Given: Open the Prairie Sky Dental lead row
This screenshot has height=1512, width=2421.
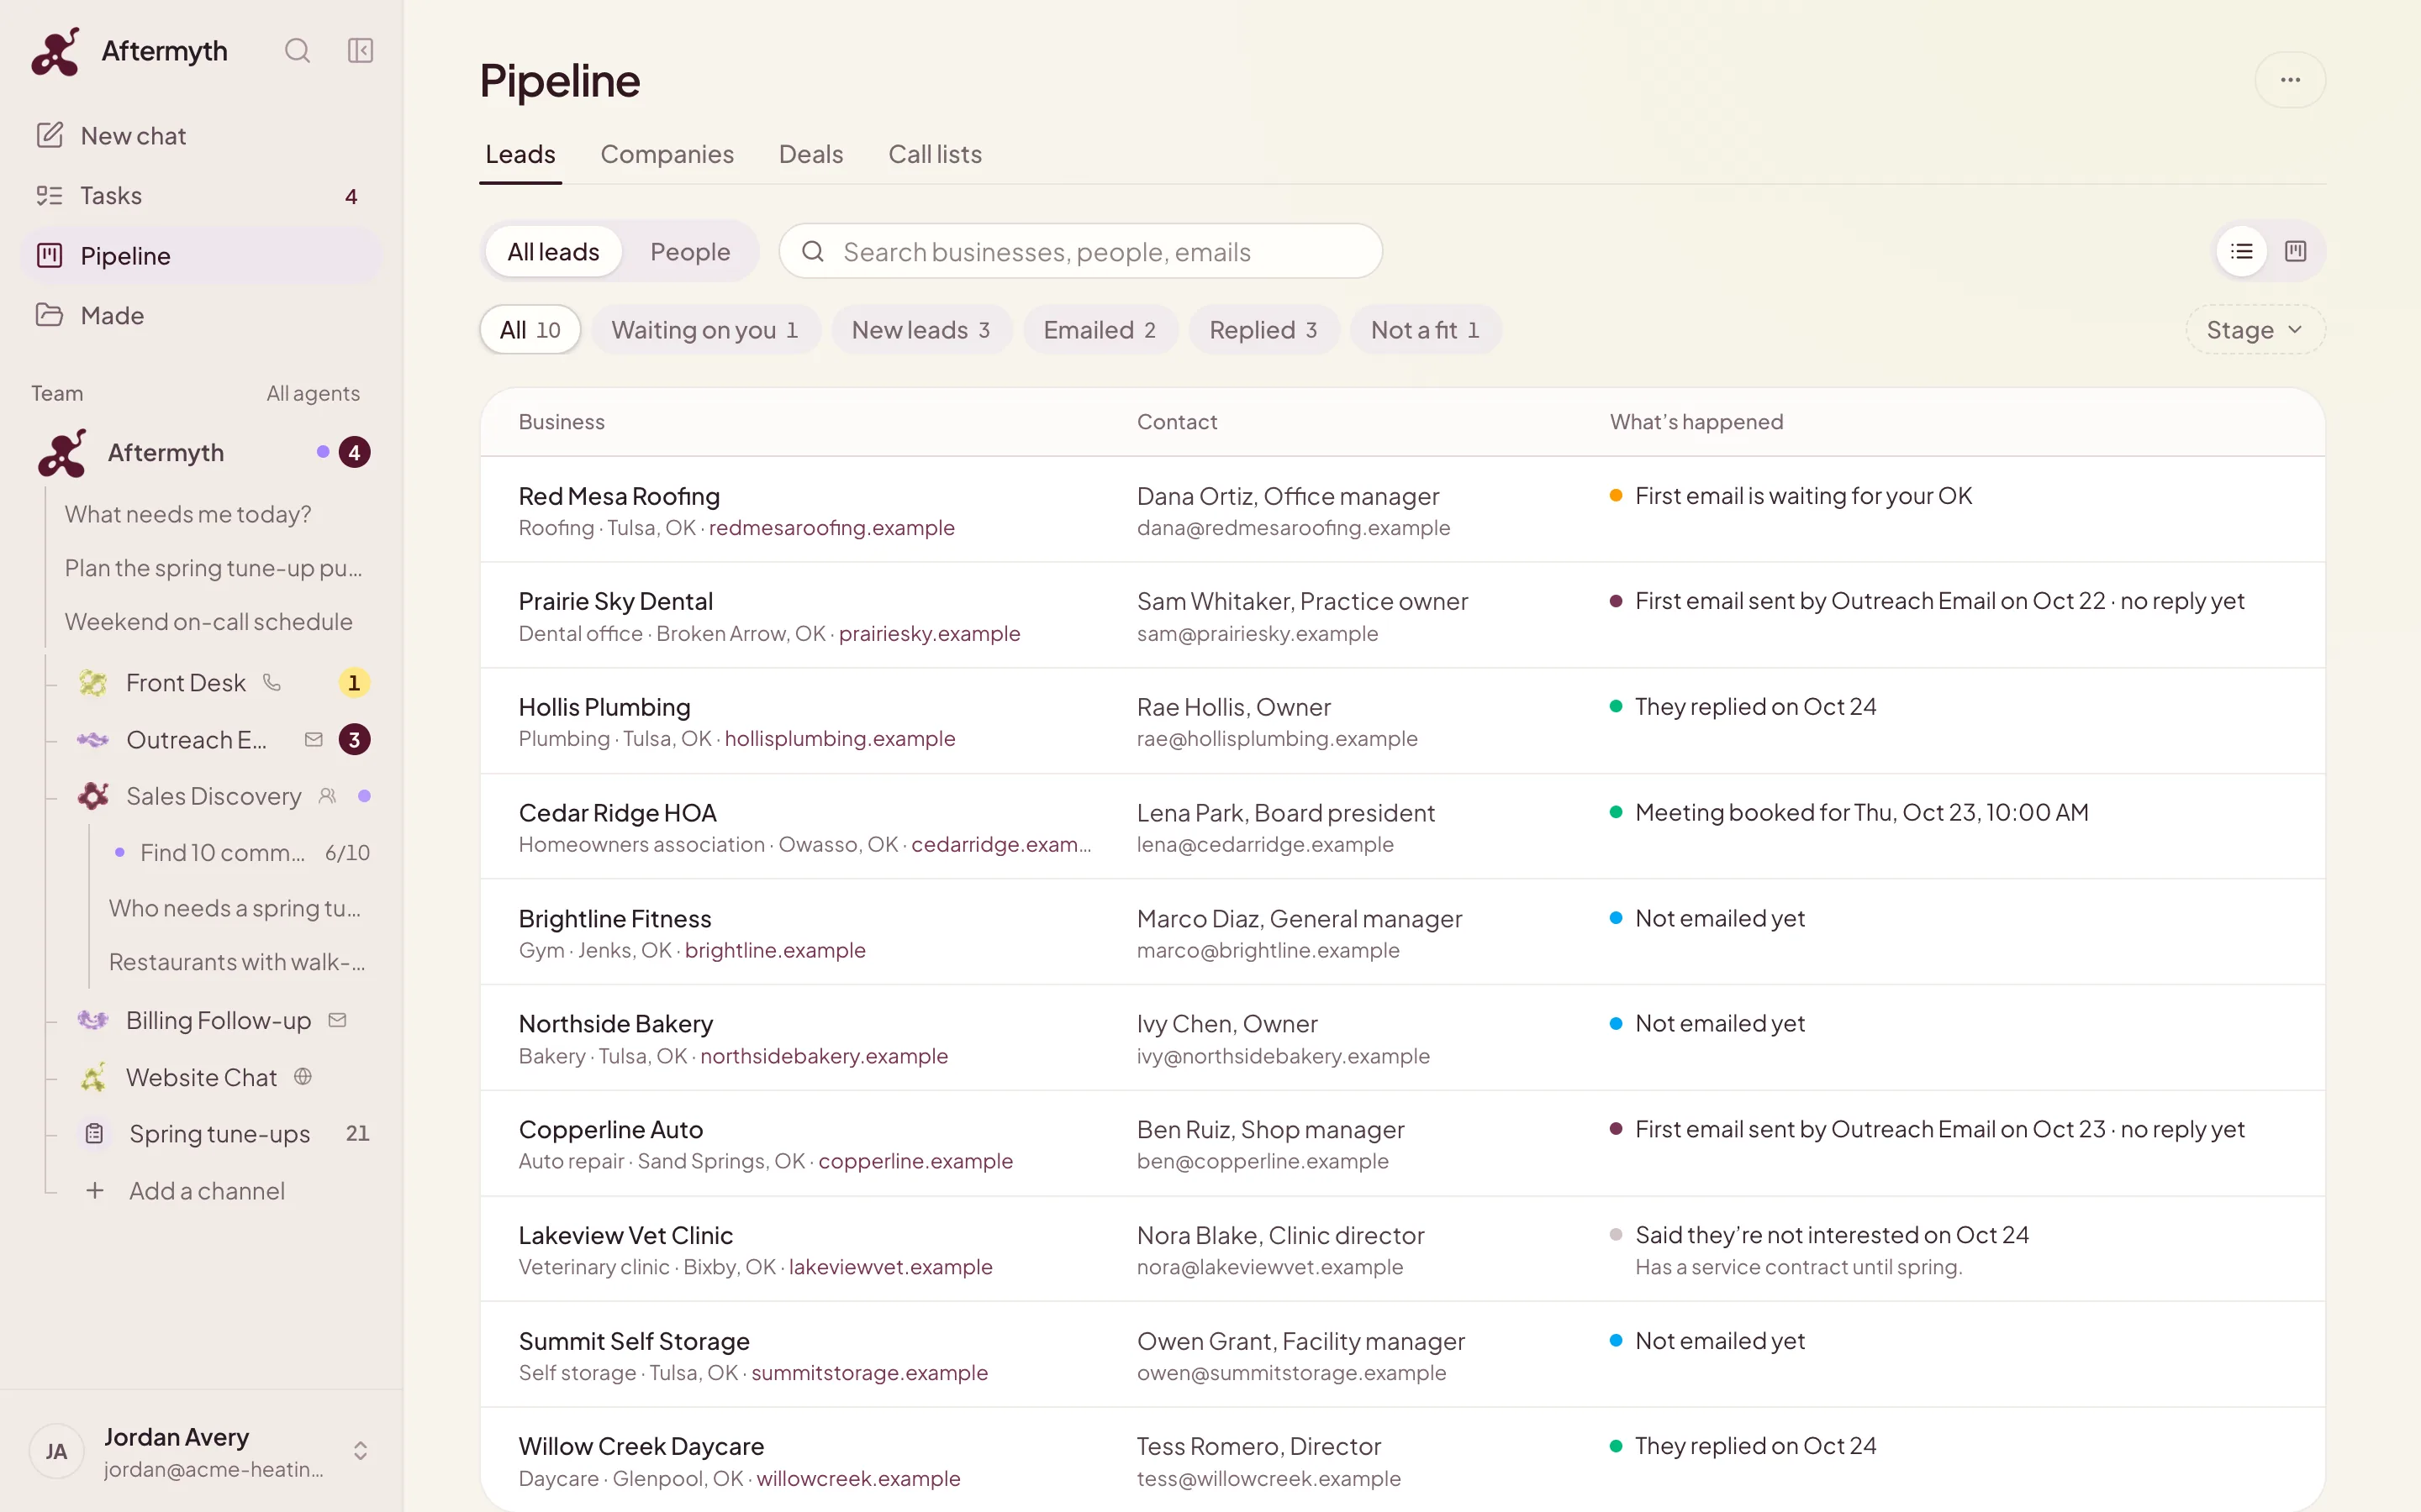Looking at the screenshot, I should [x=1401, y=616].
